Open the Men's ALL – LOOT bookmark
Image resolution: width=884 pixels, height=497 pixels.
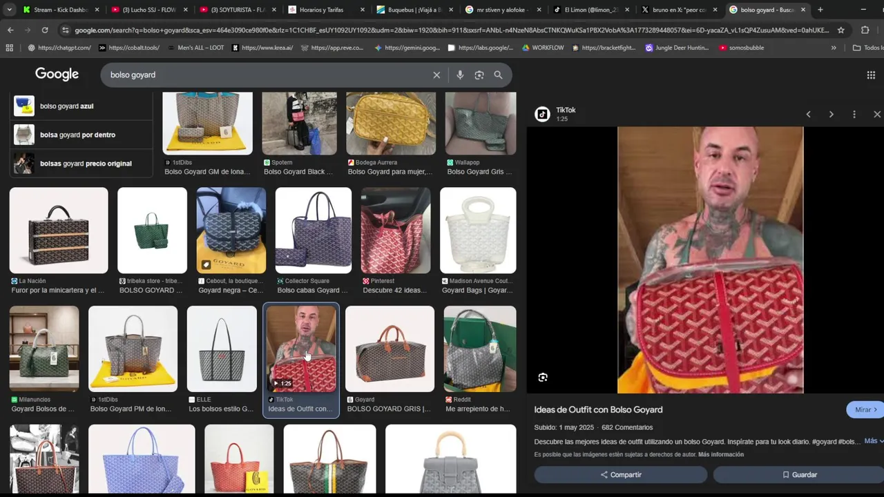click(x=195, y=48)
